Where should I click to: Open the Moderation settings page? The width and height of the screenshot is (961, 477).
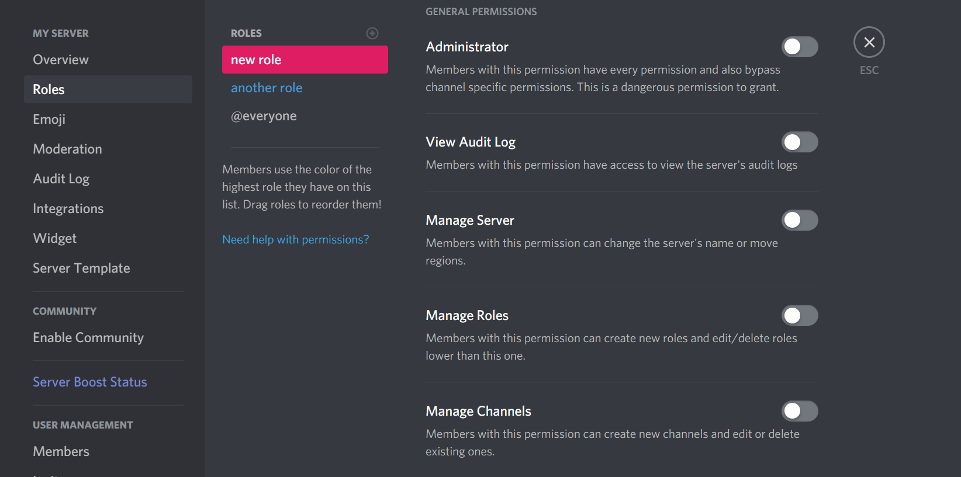point(67,148)
